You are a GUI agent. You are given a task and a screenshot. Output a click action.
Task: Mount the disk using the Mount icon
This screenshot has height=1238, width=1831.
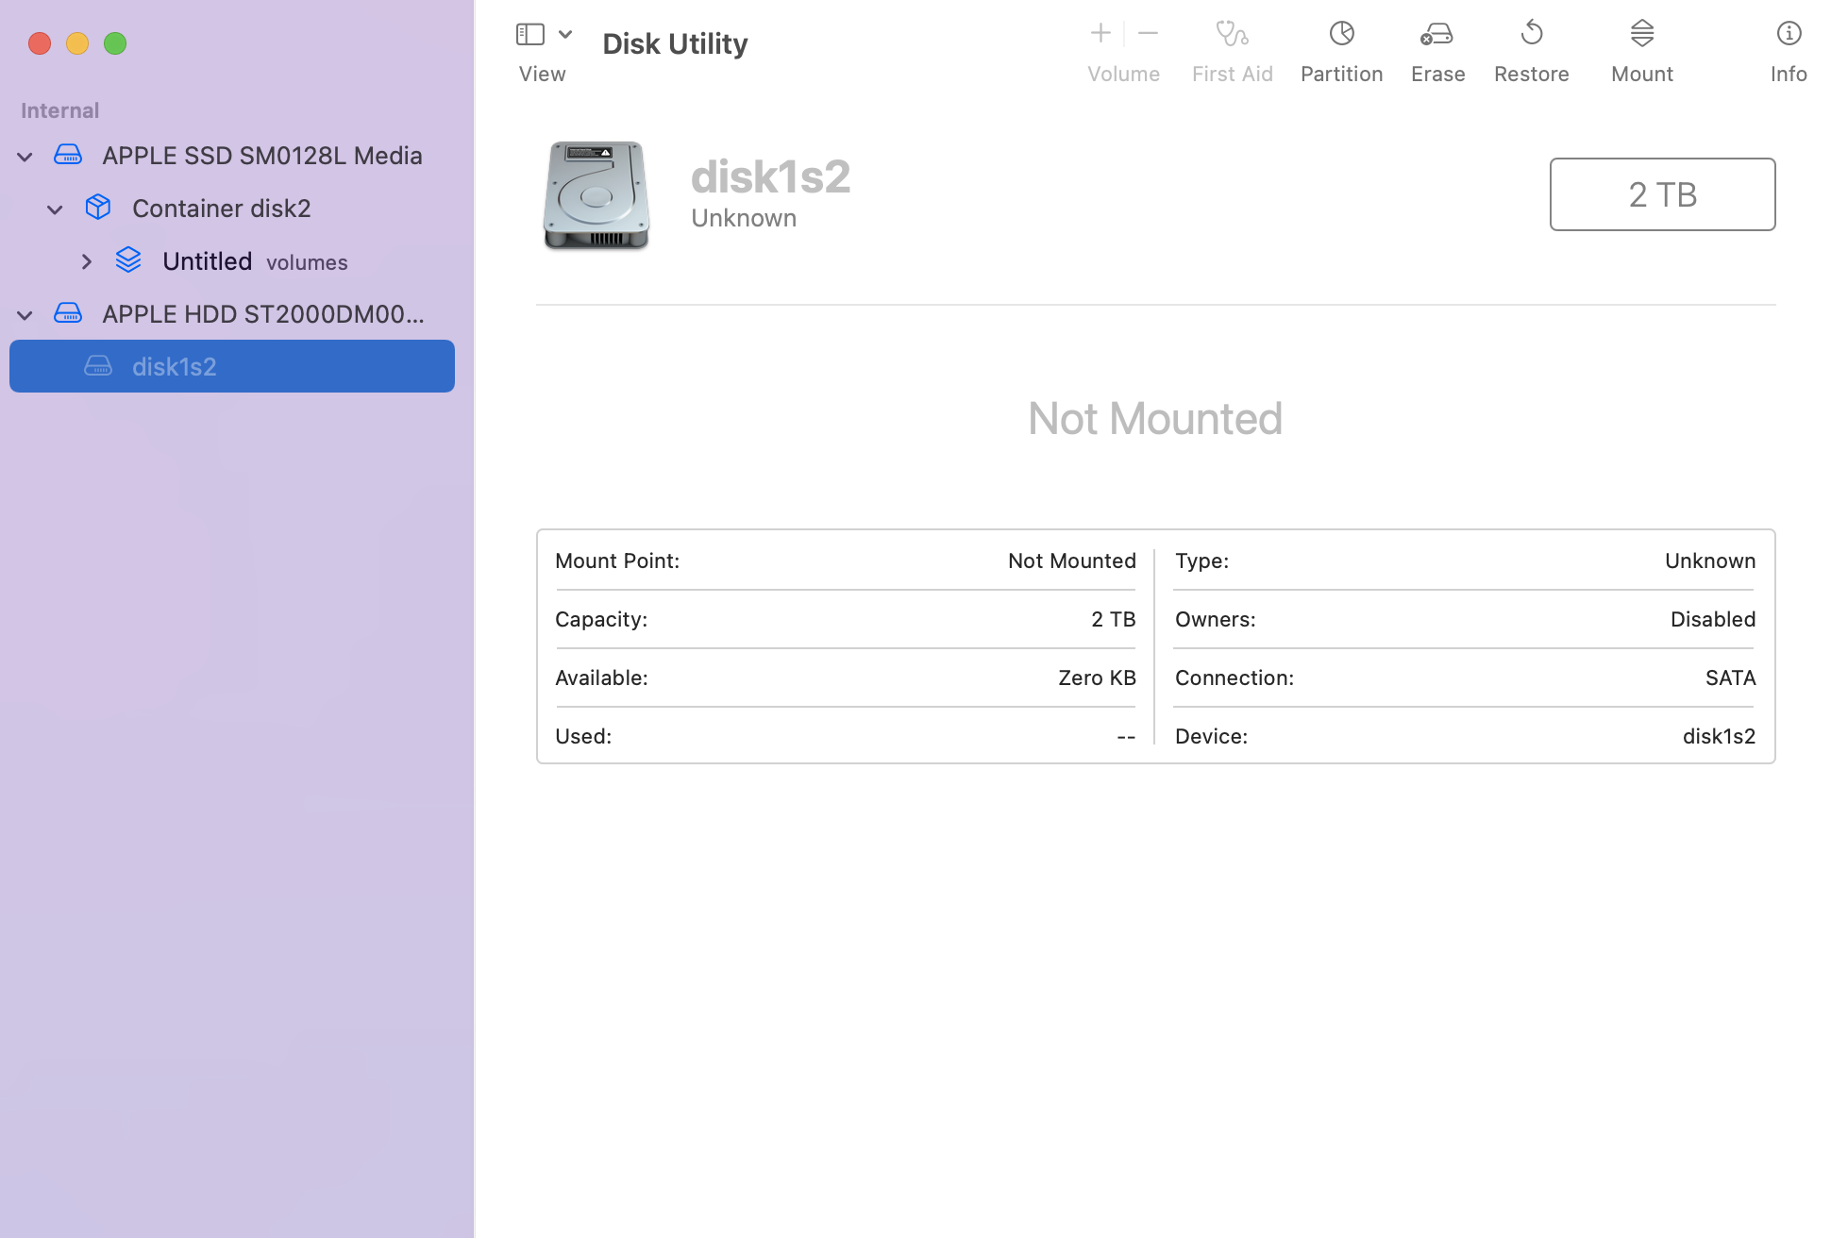(1641, 35)
